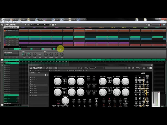Open The Finger folder in Reaktor browser
Viewport: 167px width, 125px height.
click(39, 91)
